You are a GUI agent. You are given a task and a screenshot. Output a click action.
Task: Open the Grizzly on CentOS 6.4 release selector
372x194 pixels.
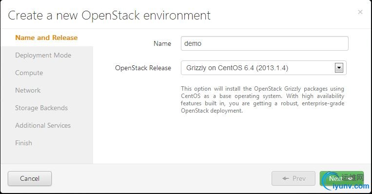point(263,68)
